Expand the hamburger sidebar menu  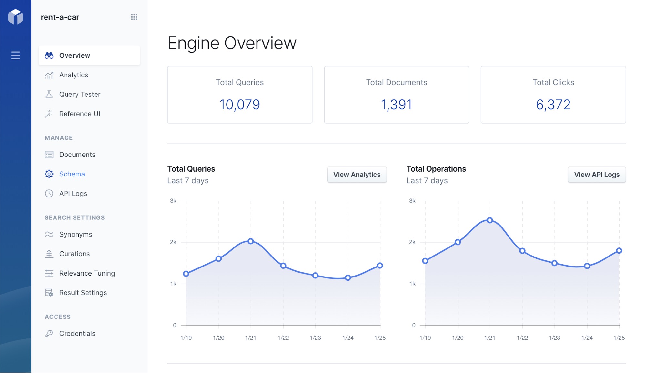pos(15,55)
